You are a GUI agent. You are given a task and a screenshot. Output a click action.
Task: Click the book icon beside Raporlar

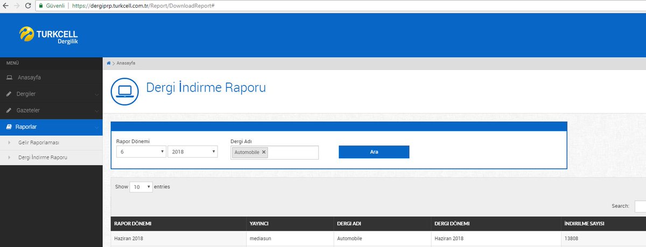coord(9,127)
